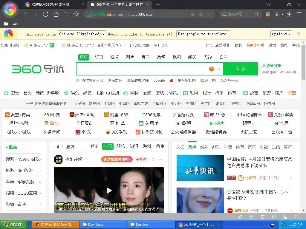The width and height of the screenshot is (306, 229).
Task: Close the translation bar
Action: [299, 34]
